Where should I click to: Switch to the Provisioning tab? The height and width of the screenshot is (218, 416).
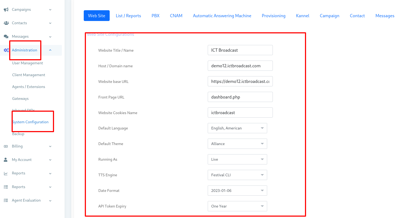coord(274,16)
